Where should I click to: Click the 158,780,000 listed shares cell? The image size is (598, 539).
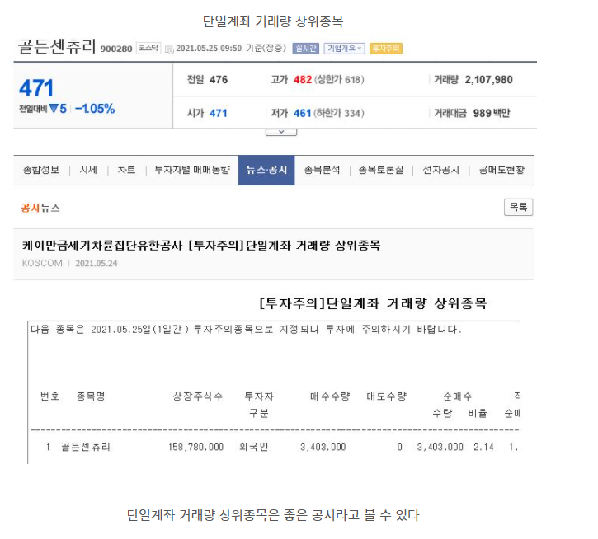[x=196, y=447]
